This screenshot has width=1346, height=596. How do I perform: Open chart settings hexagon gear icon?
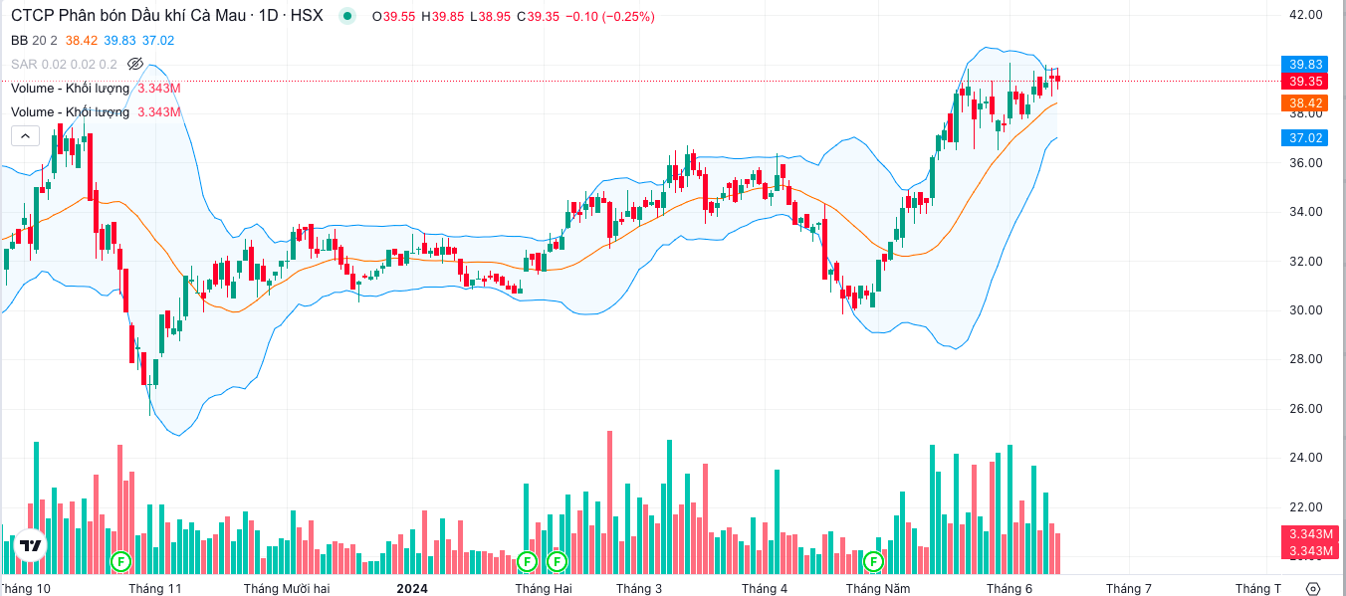click(x=1313, y=588)
